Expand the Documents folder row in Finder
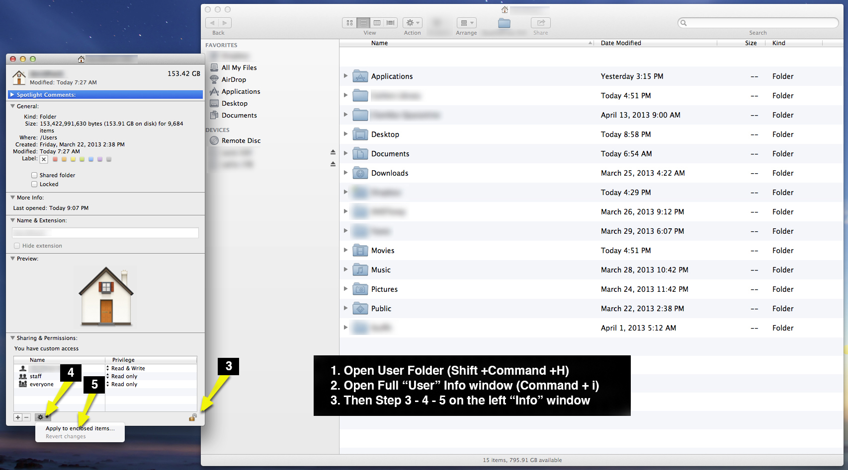848x470 pixels. coord(345,153)
